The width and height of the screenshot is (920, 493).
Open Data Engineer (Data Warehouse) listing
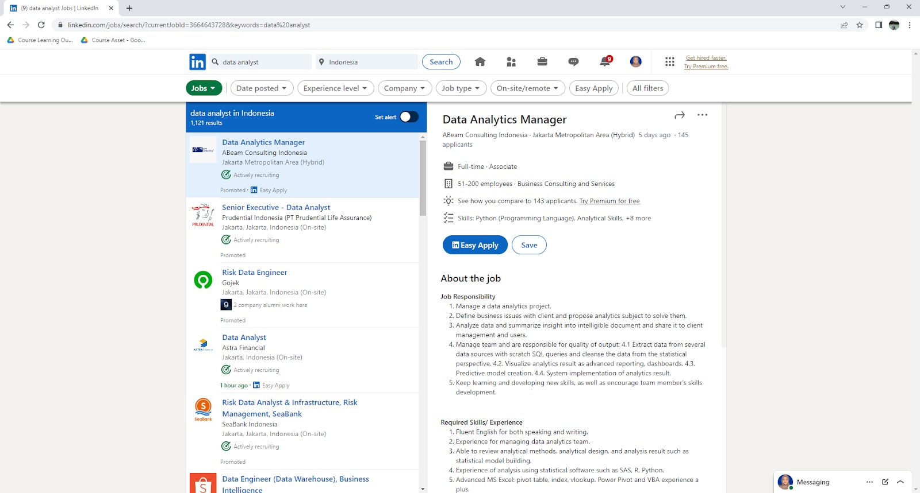pos(296,484)
